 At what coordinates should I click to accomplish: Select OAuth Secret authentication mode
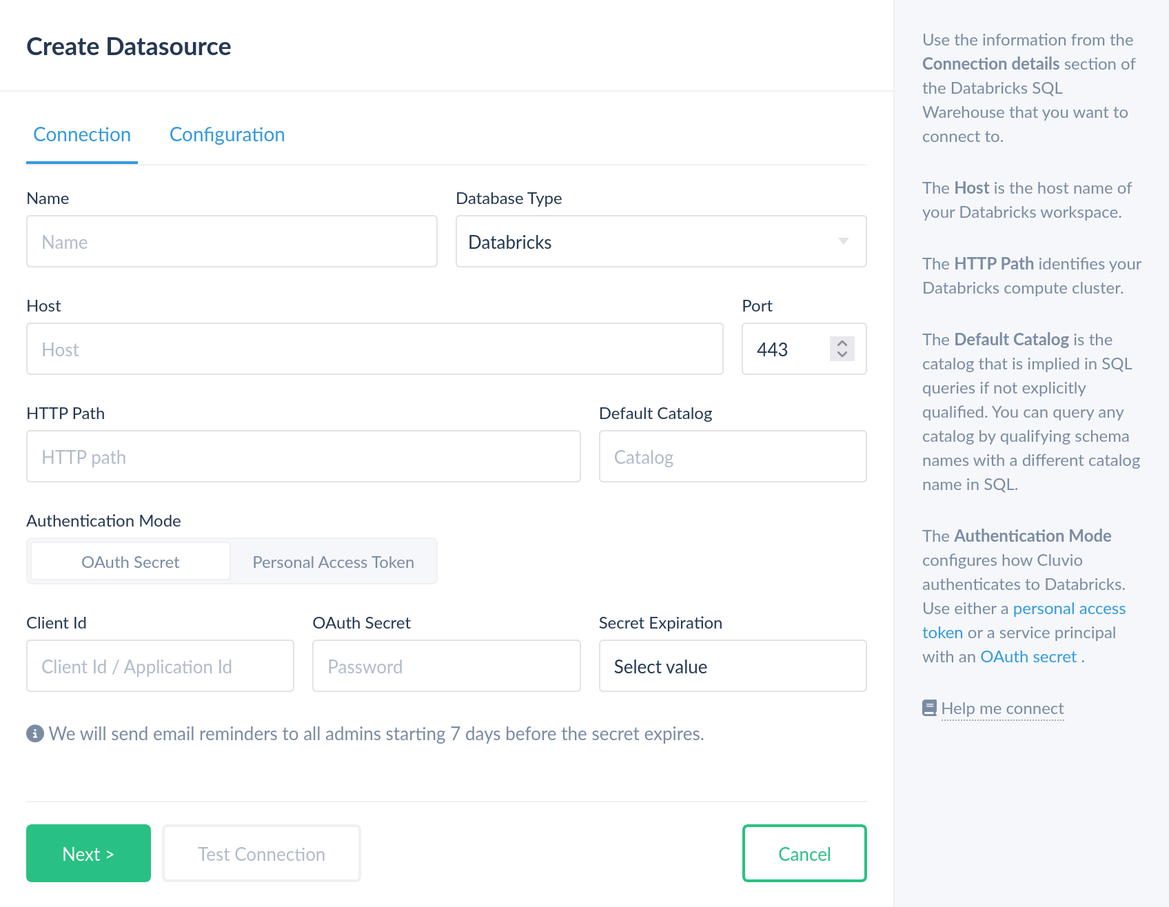coord(130,562)
